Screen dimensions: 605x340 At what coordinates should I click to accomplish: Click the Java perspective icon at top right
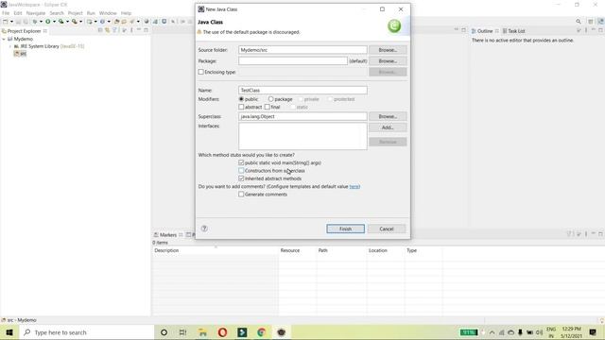[x=601, y=22]
